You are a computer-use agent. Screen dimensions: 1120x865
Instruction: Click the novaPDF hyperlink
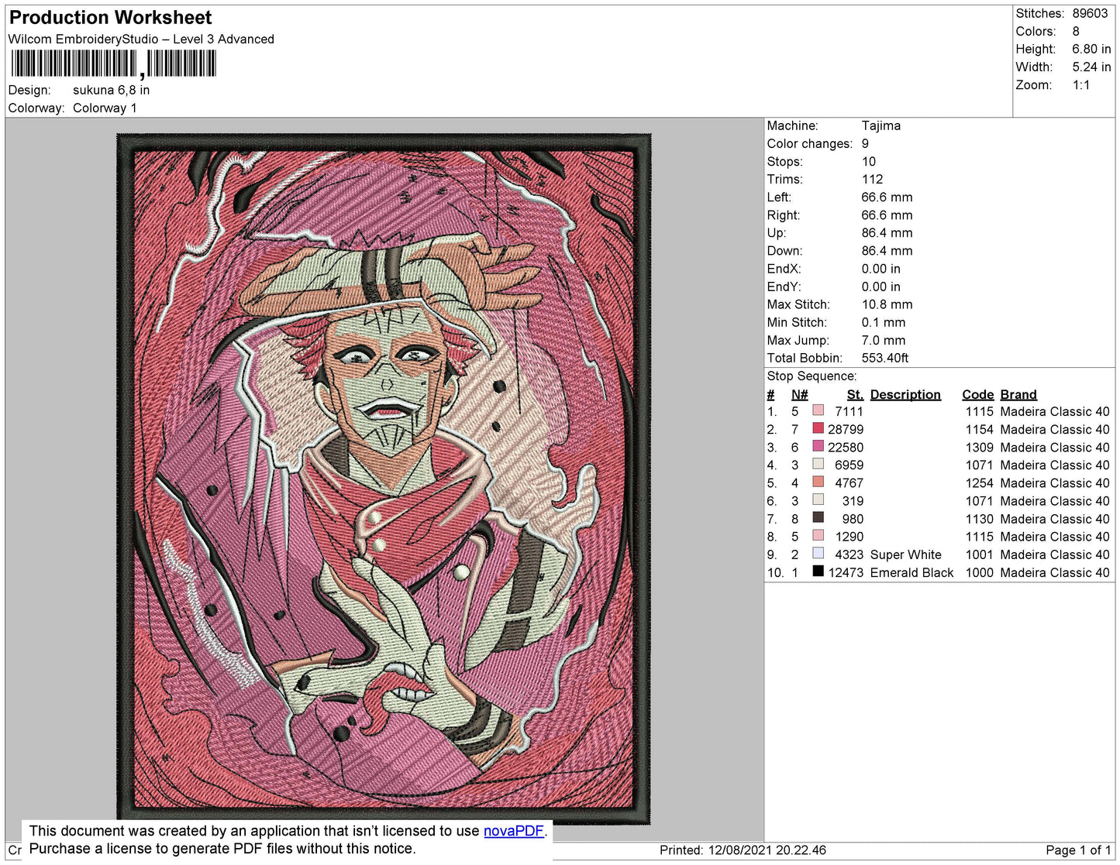point(513,831)
